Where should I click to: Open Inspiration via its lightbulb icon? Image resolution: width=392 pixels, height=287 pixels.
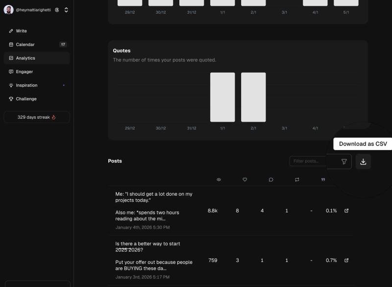11,85
